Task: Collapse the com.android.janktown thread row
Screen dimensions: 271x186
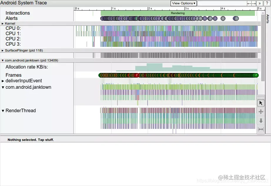Action: click(x=3, y=87)
